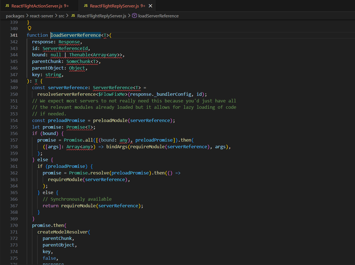Open the ReactFlightReplyServer.js breadcrumb file list
Image resolution: width=355 pixels, height=265 pixels.
102,16
